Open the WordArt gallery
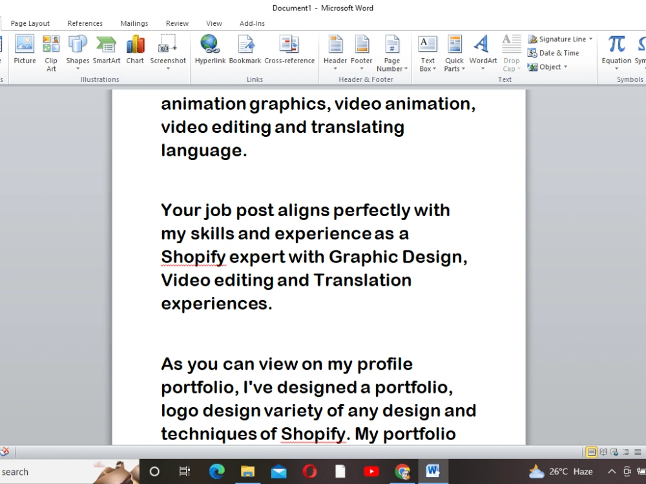Screen dimensions: 646x484 [x=483, y=53]
